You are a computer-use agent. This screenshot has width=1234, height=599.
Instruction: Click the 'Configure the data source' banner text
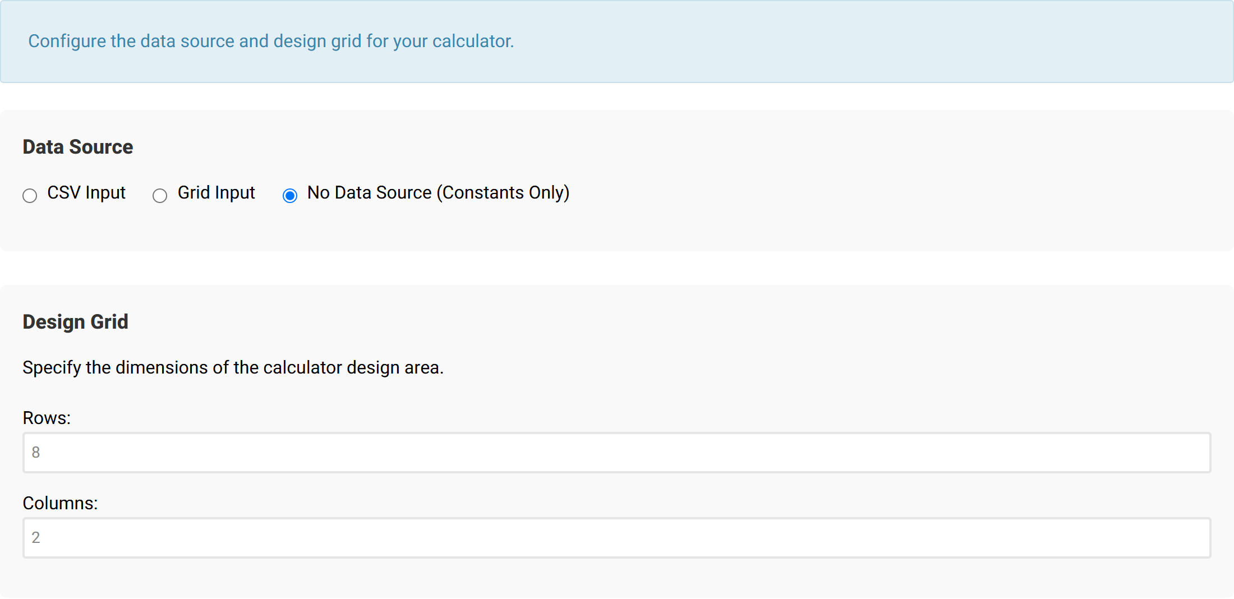[271, 41]
